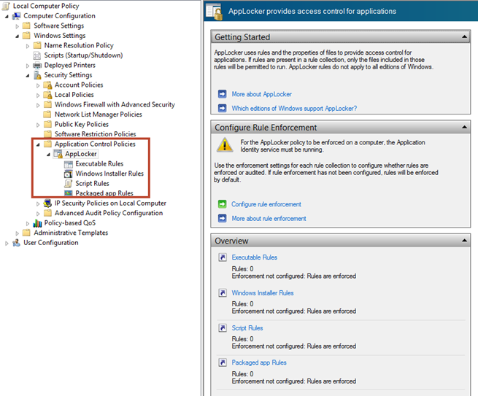Open Which editions of Windows support AppLocker
Screen dimensions: 478x396
pyautogui.click(x=293, y=108)
